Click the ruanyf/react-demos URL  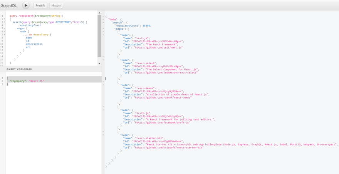(x=163, y=97)
